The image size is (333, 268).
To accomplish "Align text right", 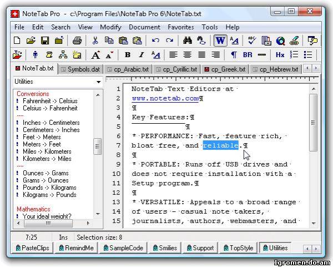I will pos(215,55).
